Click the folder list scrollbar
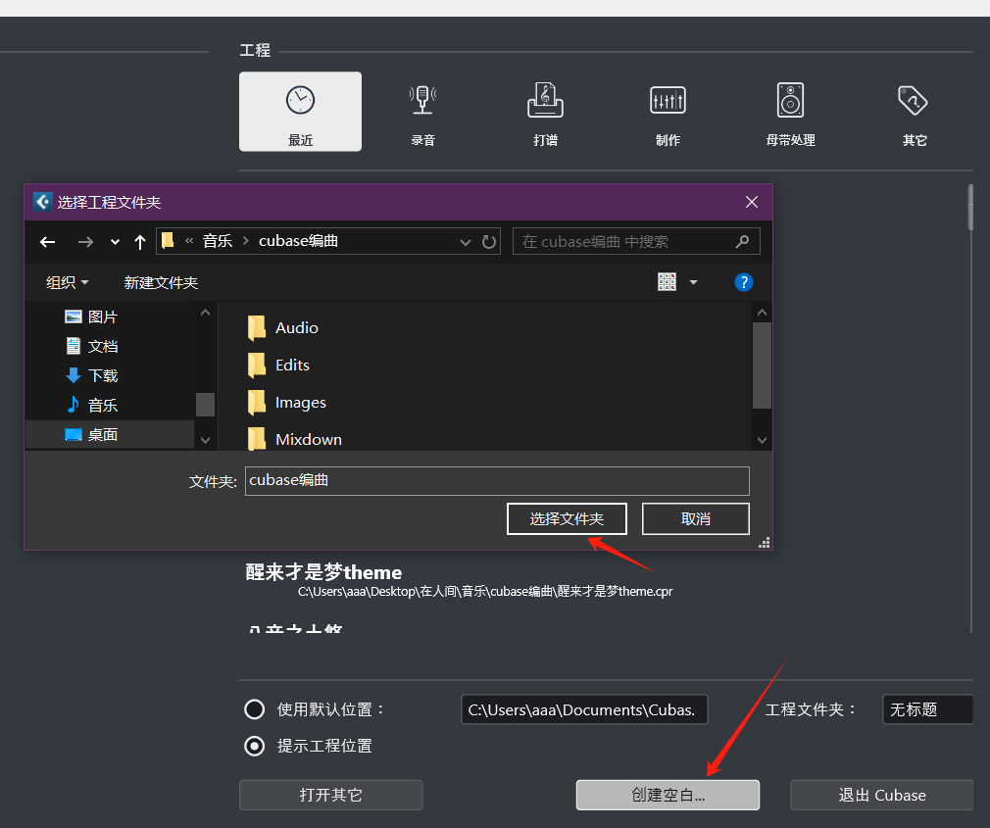990x828 pixels. pos(762,367)
